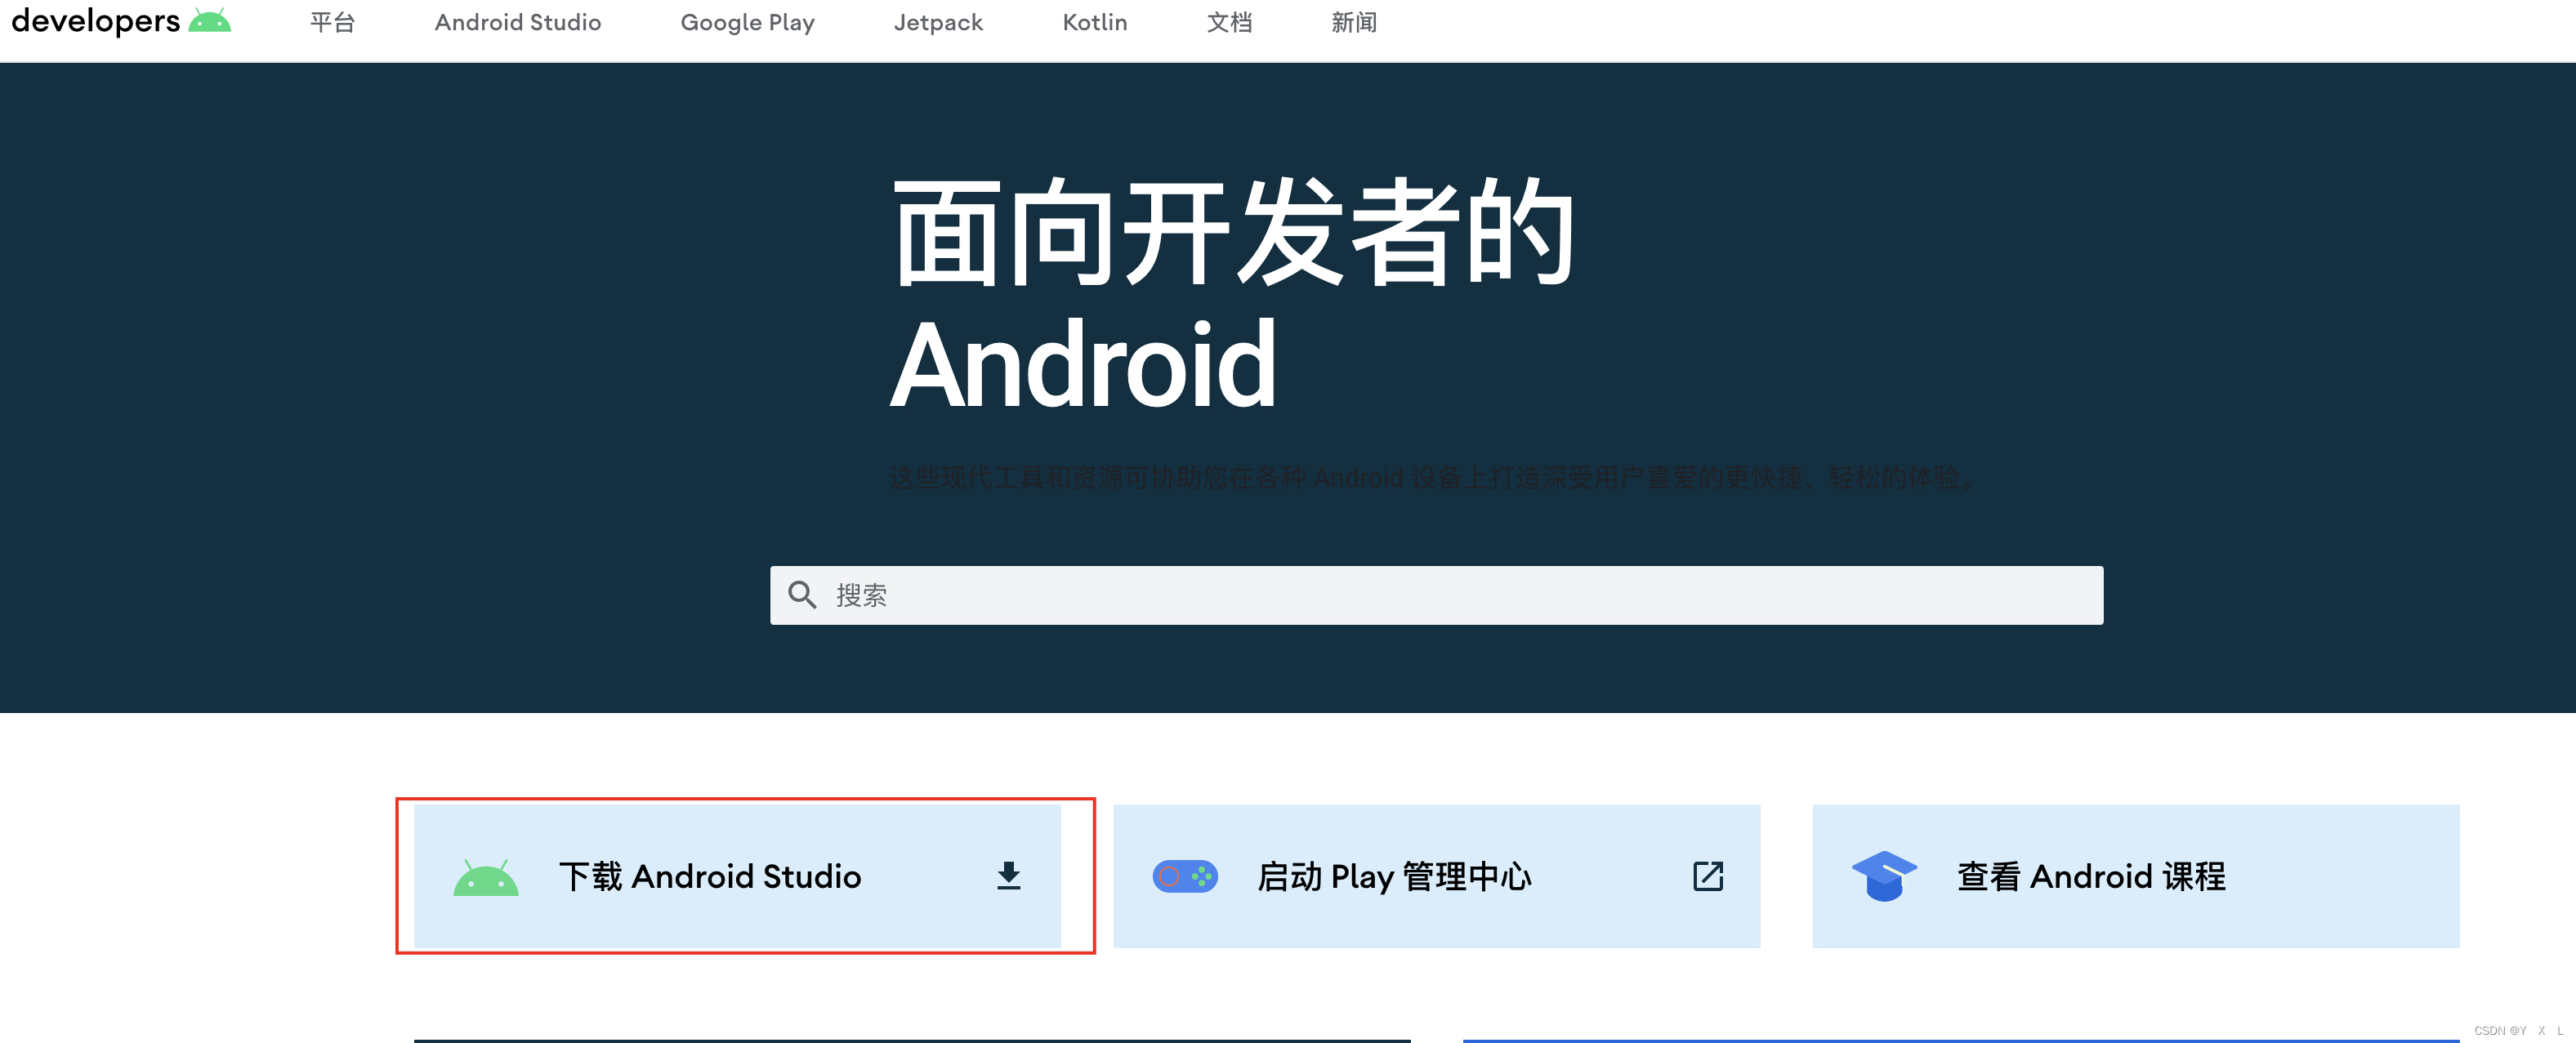Open the Android Studio nav item
Image resolution: width=2576 pixels, height=1043 pixels.
(x=518, y=22)
